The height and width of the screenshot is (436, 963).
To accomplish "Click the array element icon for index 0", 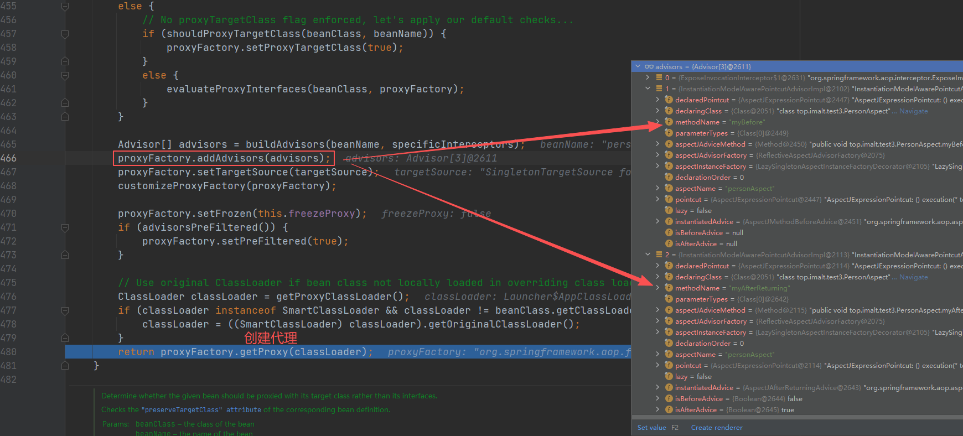I will (659, 77).
